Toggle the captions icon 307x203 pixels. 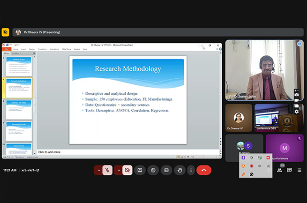tap(165, 170)
